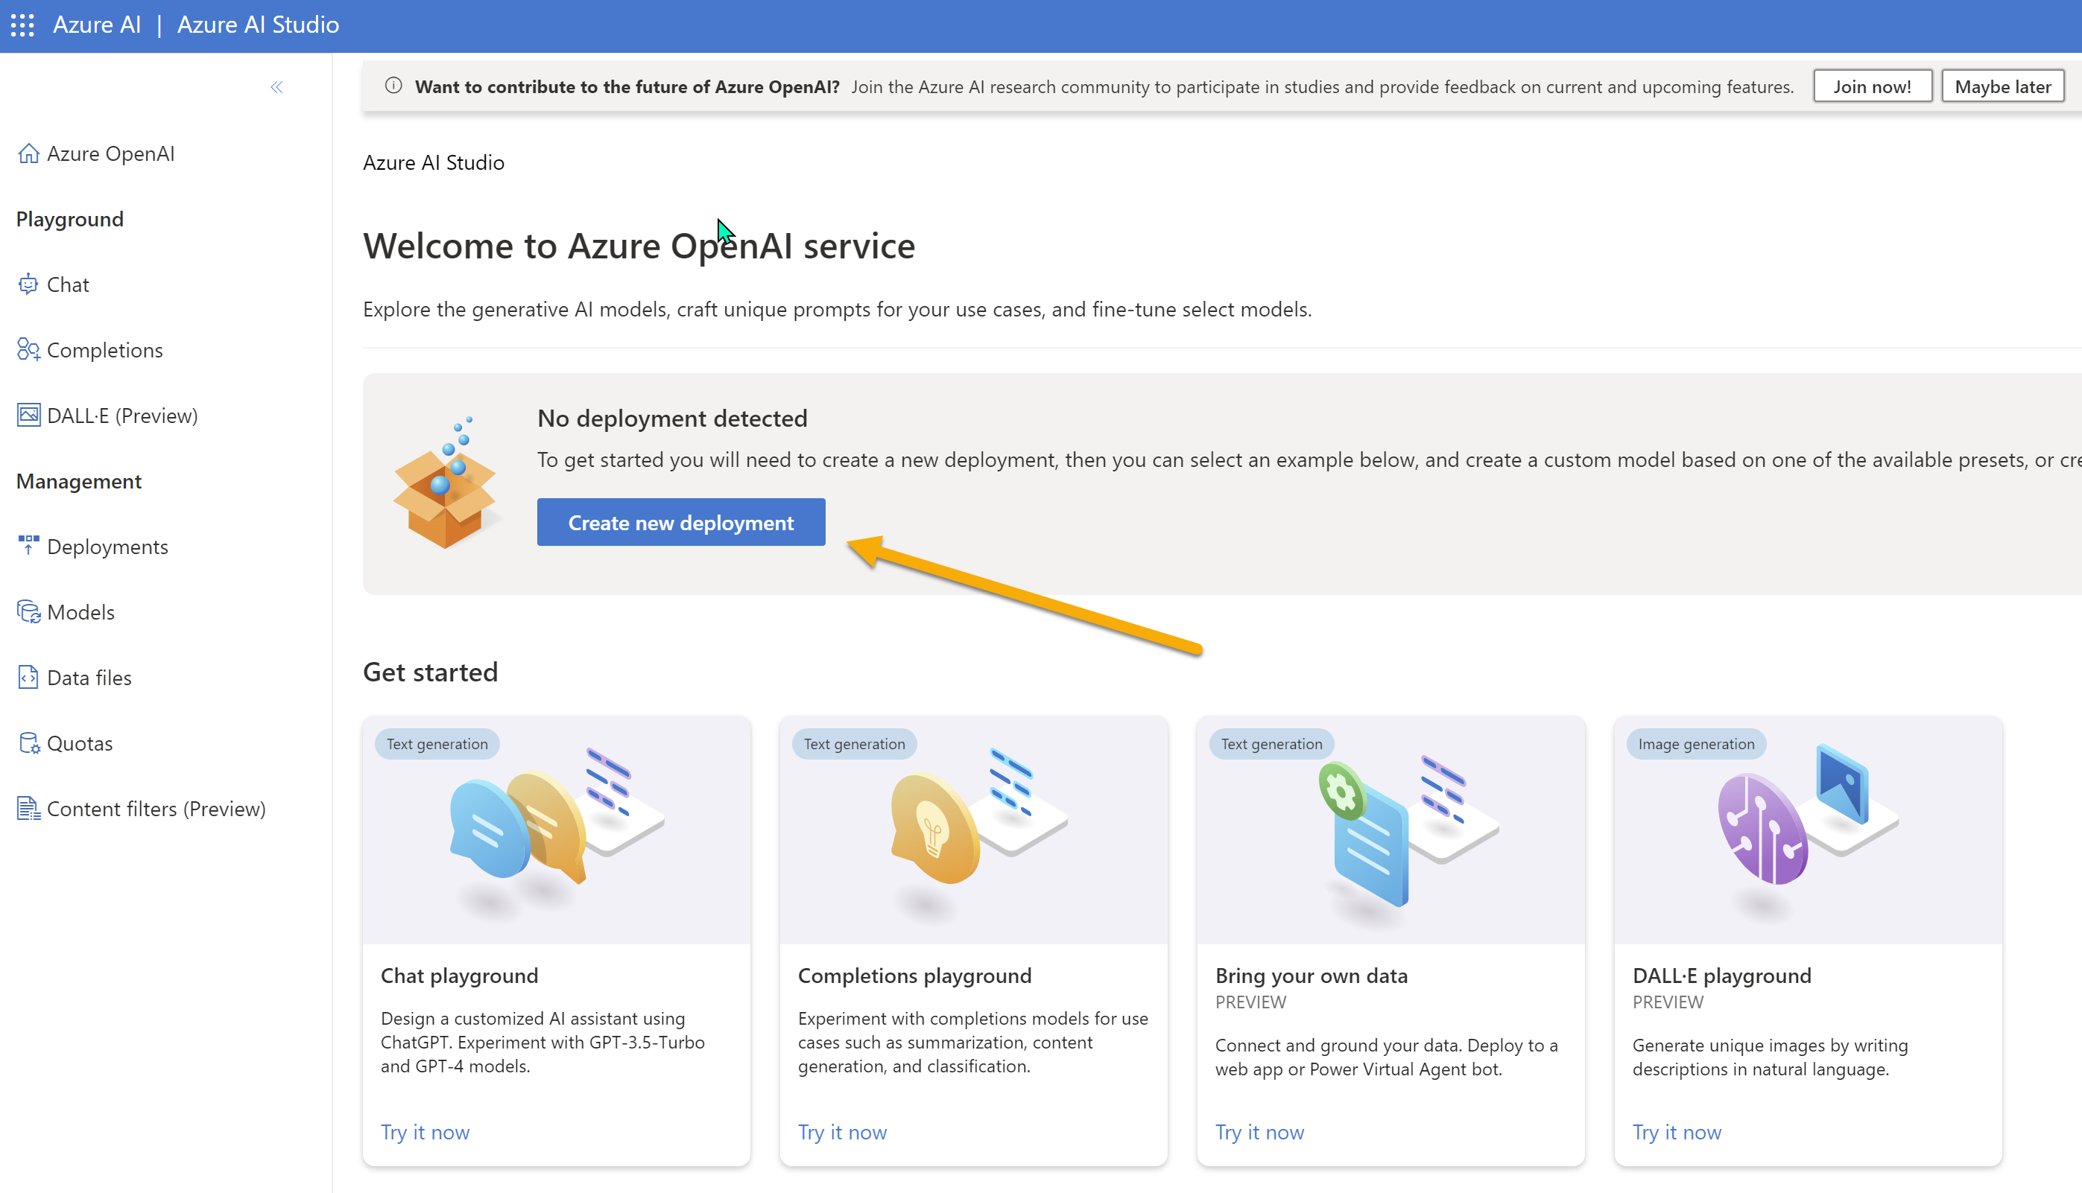
Task: Collapse the left navigation sidebar
Action: coord(276,87)
